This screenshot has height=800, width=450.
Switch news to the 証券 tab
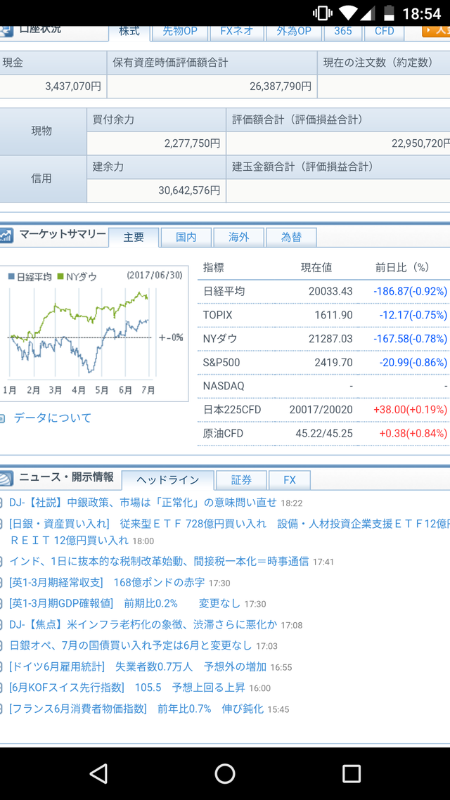coord(241,480)
